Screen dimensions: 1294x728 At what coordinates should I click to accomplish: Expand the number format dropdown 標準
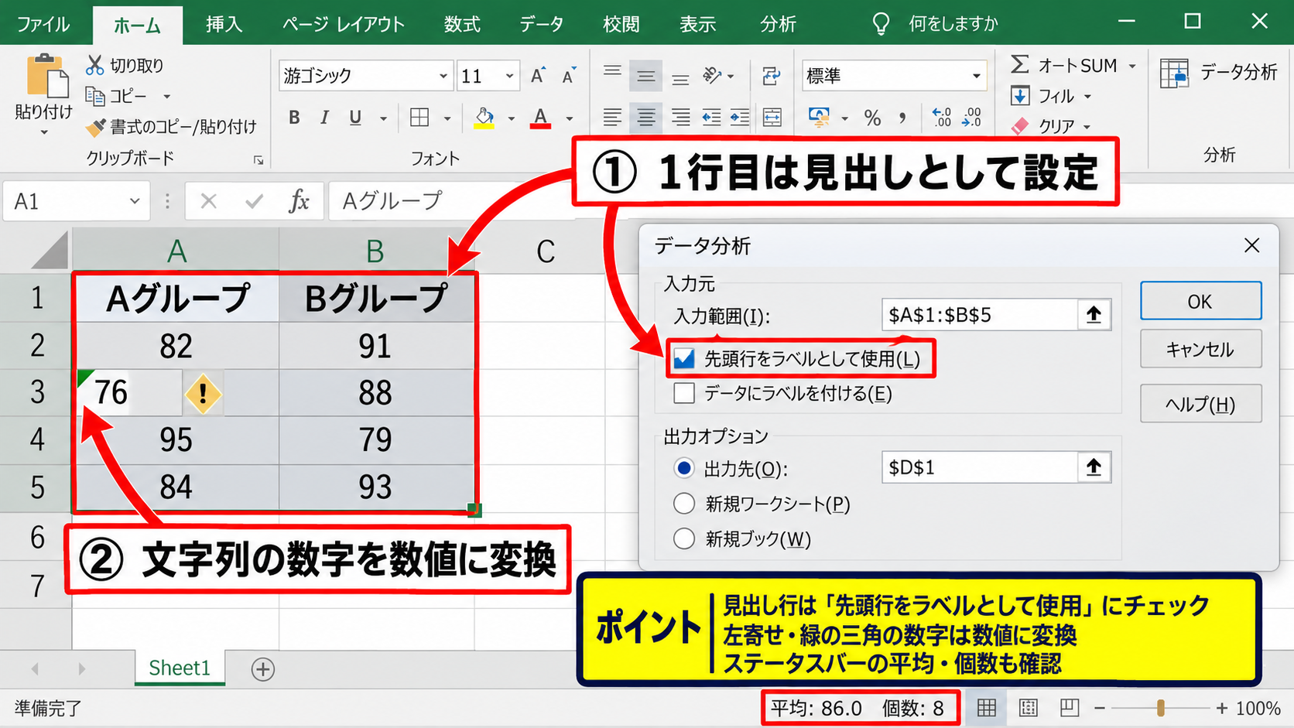tap(976, 76)
